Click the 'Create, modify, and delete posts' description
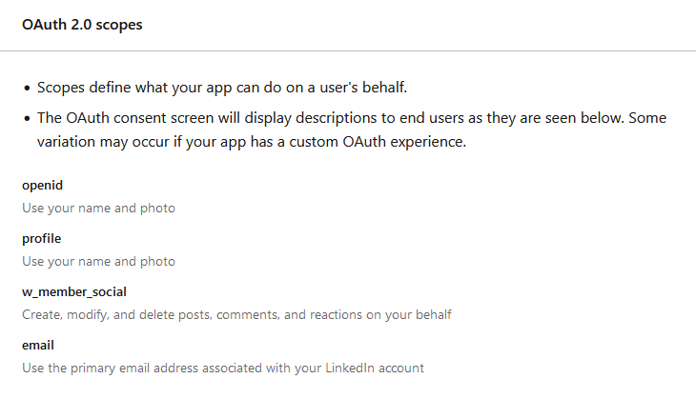This screenshot has width=696, height=399. click(236, 315)
